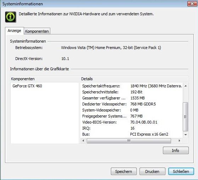The width and height of the screenshot is (198, 180).
Task: Open the Info button
Action: (176, 151)
